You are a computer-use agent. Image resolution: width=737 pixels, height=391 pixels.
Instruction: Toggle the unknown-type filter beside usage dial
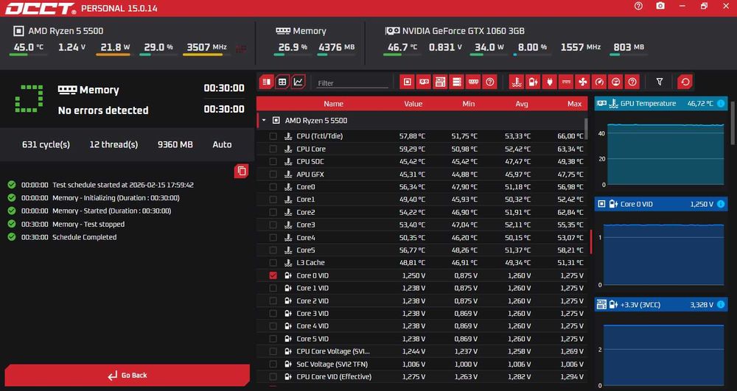tap(632, 82)
